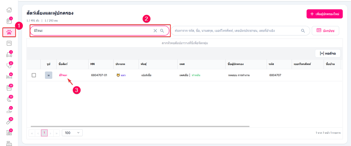Open the home icon in sidebar
The height and width of the screenshot is (146, 351).
click(9, 10)
